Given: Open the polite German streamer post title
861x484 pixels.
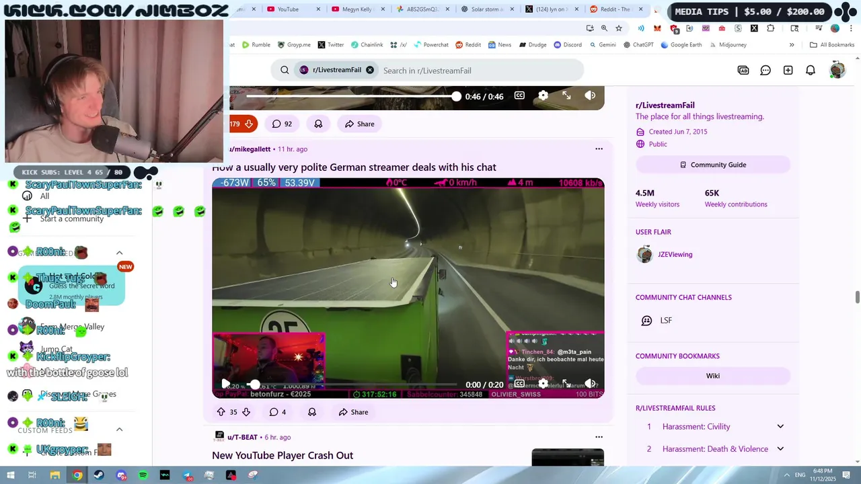Looking at the screenshot, I should tap(354, 167).
